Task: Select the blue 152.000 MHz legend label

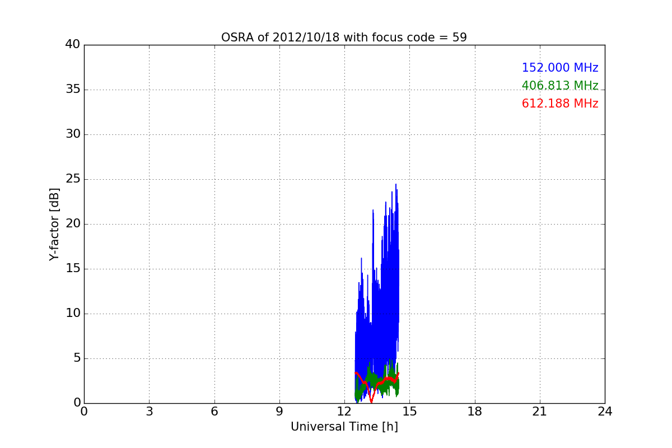Action: click(560, 68)
